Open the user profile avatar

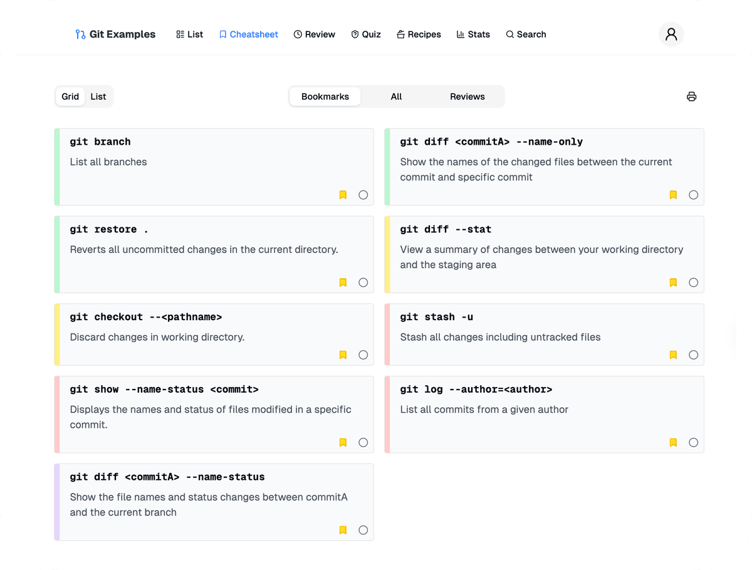[671, 34]
